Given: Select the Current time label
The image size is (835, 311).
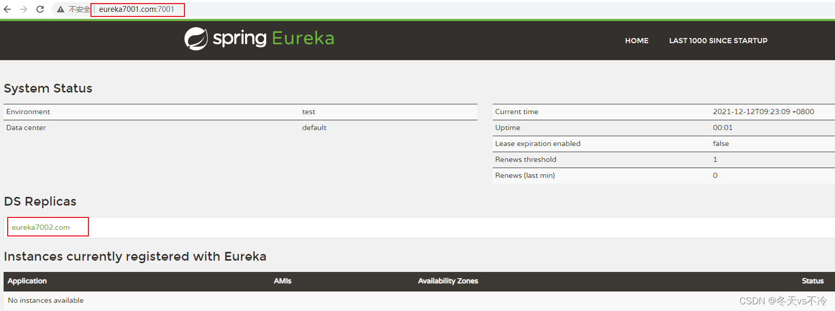Looking at the screenshot, I should (517, 112).
